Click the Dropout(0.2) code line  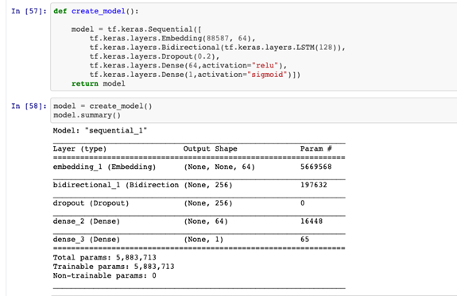[154, 56]
